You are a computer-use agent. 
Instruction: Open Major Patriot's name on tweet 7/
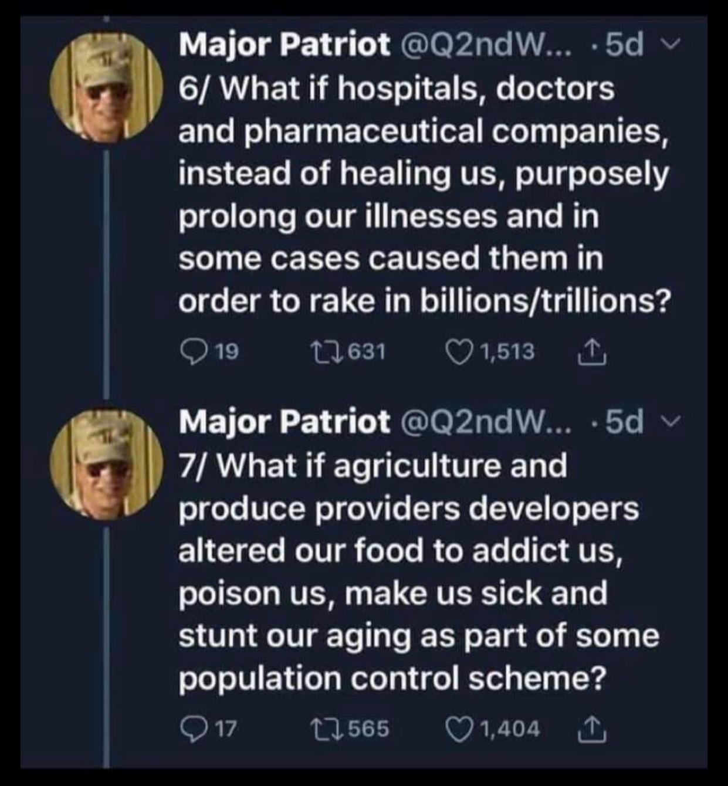(x=285, y=421)
